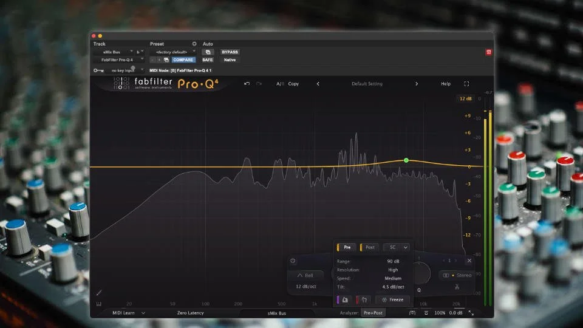Click the Tilt 4.5 dB/oct value
This screenshot has width=583, height=328.
tap(393, 287)
